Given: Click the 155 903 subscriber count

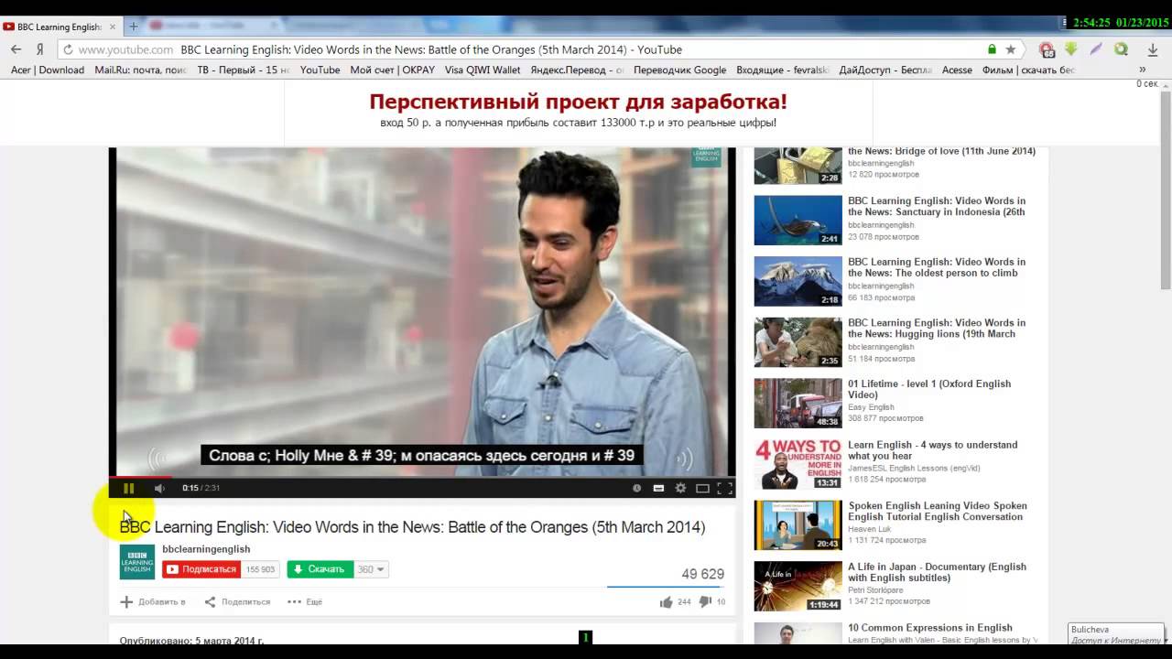Looking at the screenshot, I should point(260,569).
